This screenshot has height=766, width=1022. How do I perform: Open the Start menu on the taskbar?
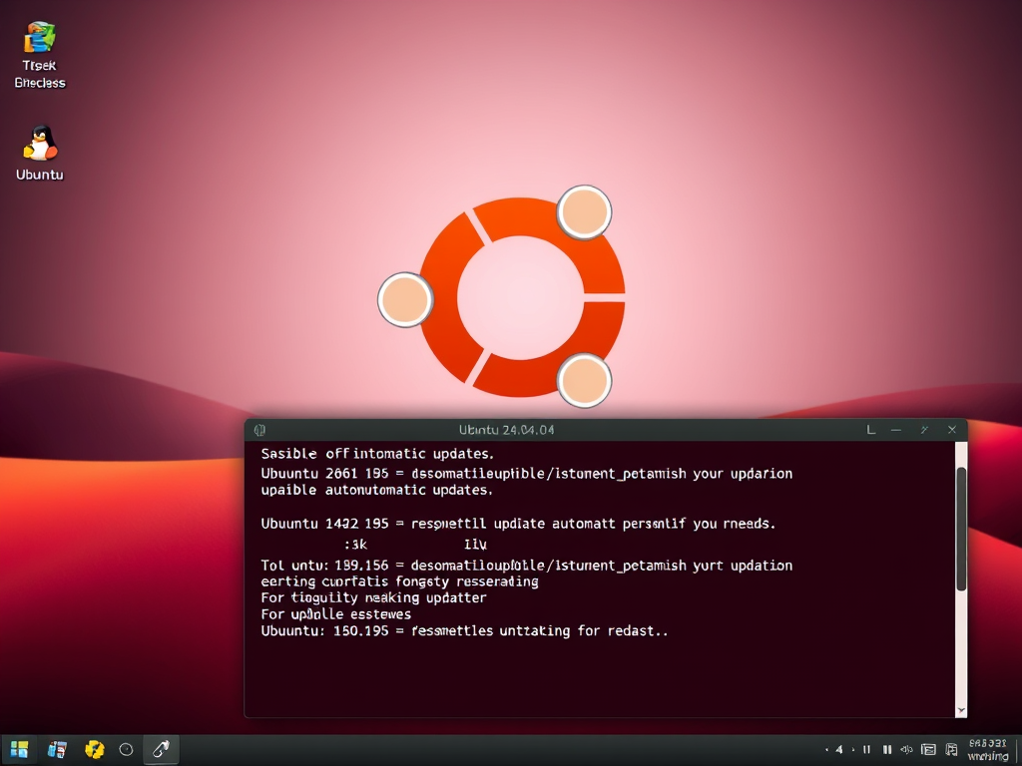(20, 750)
